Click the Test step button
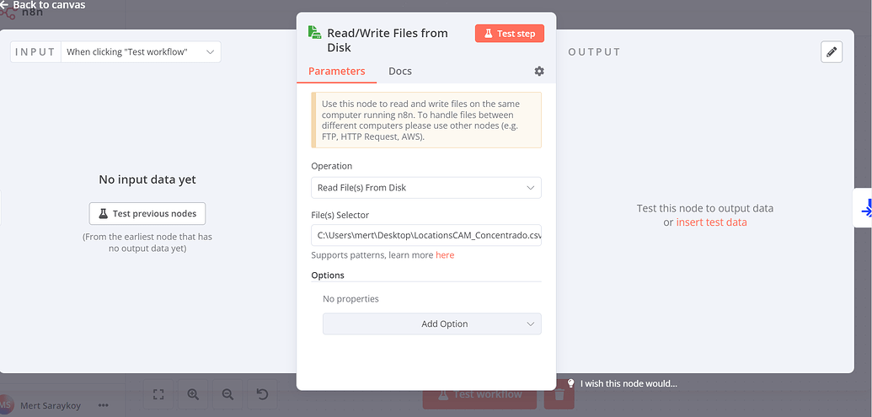Screen dimensions: 872x417 (x=510, y=34)
